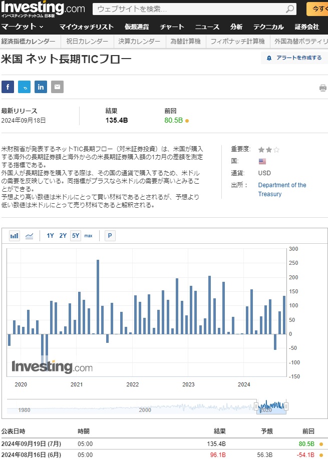Image resolution: width=328 pixels, height=459 pixels.
Task: Select the 2Y chart range
Action: (x=63, y=236)
